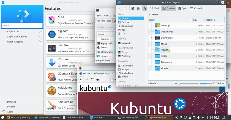This screenshot has height=120, width=231.
Task: Go back in Dolphin navigation
Action: pos(120,8)
